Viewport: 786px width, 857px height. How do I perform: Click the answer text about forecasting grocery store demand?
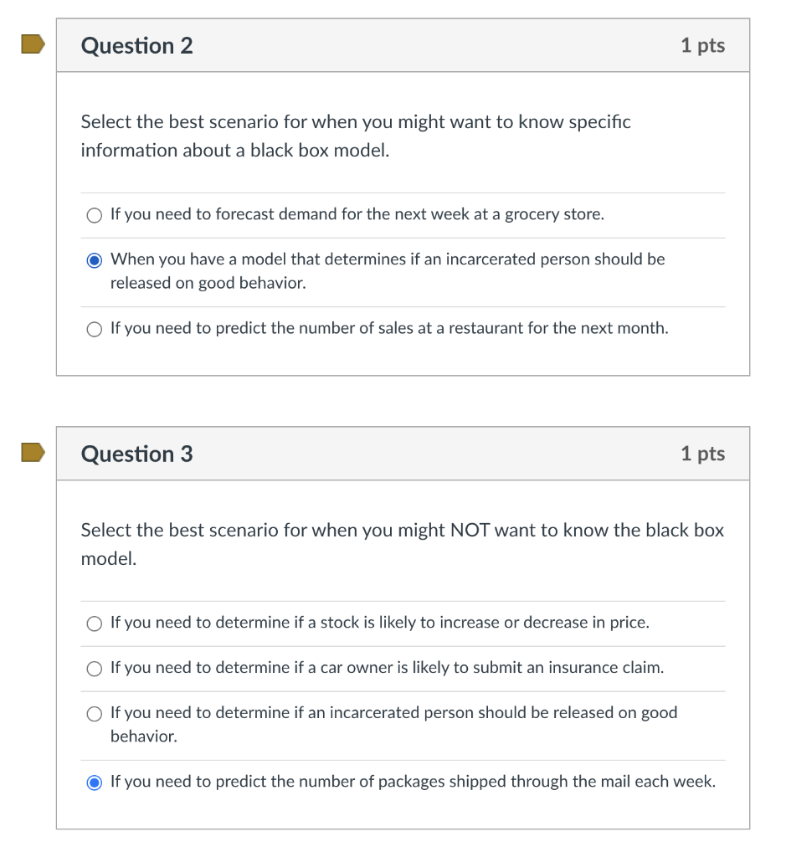(357, 214)
